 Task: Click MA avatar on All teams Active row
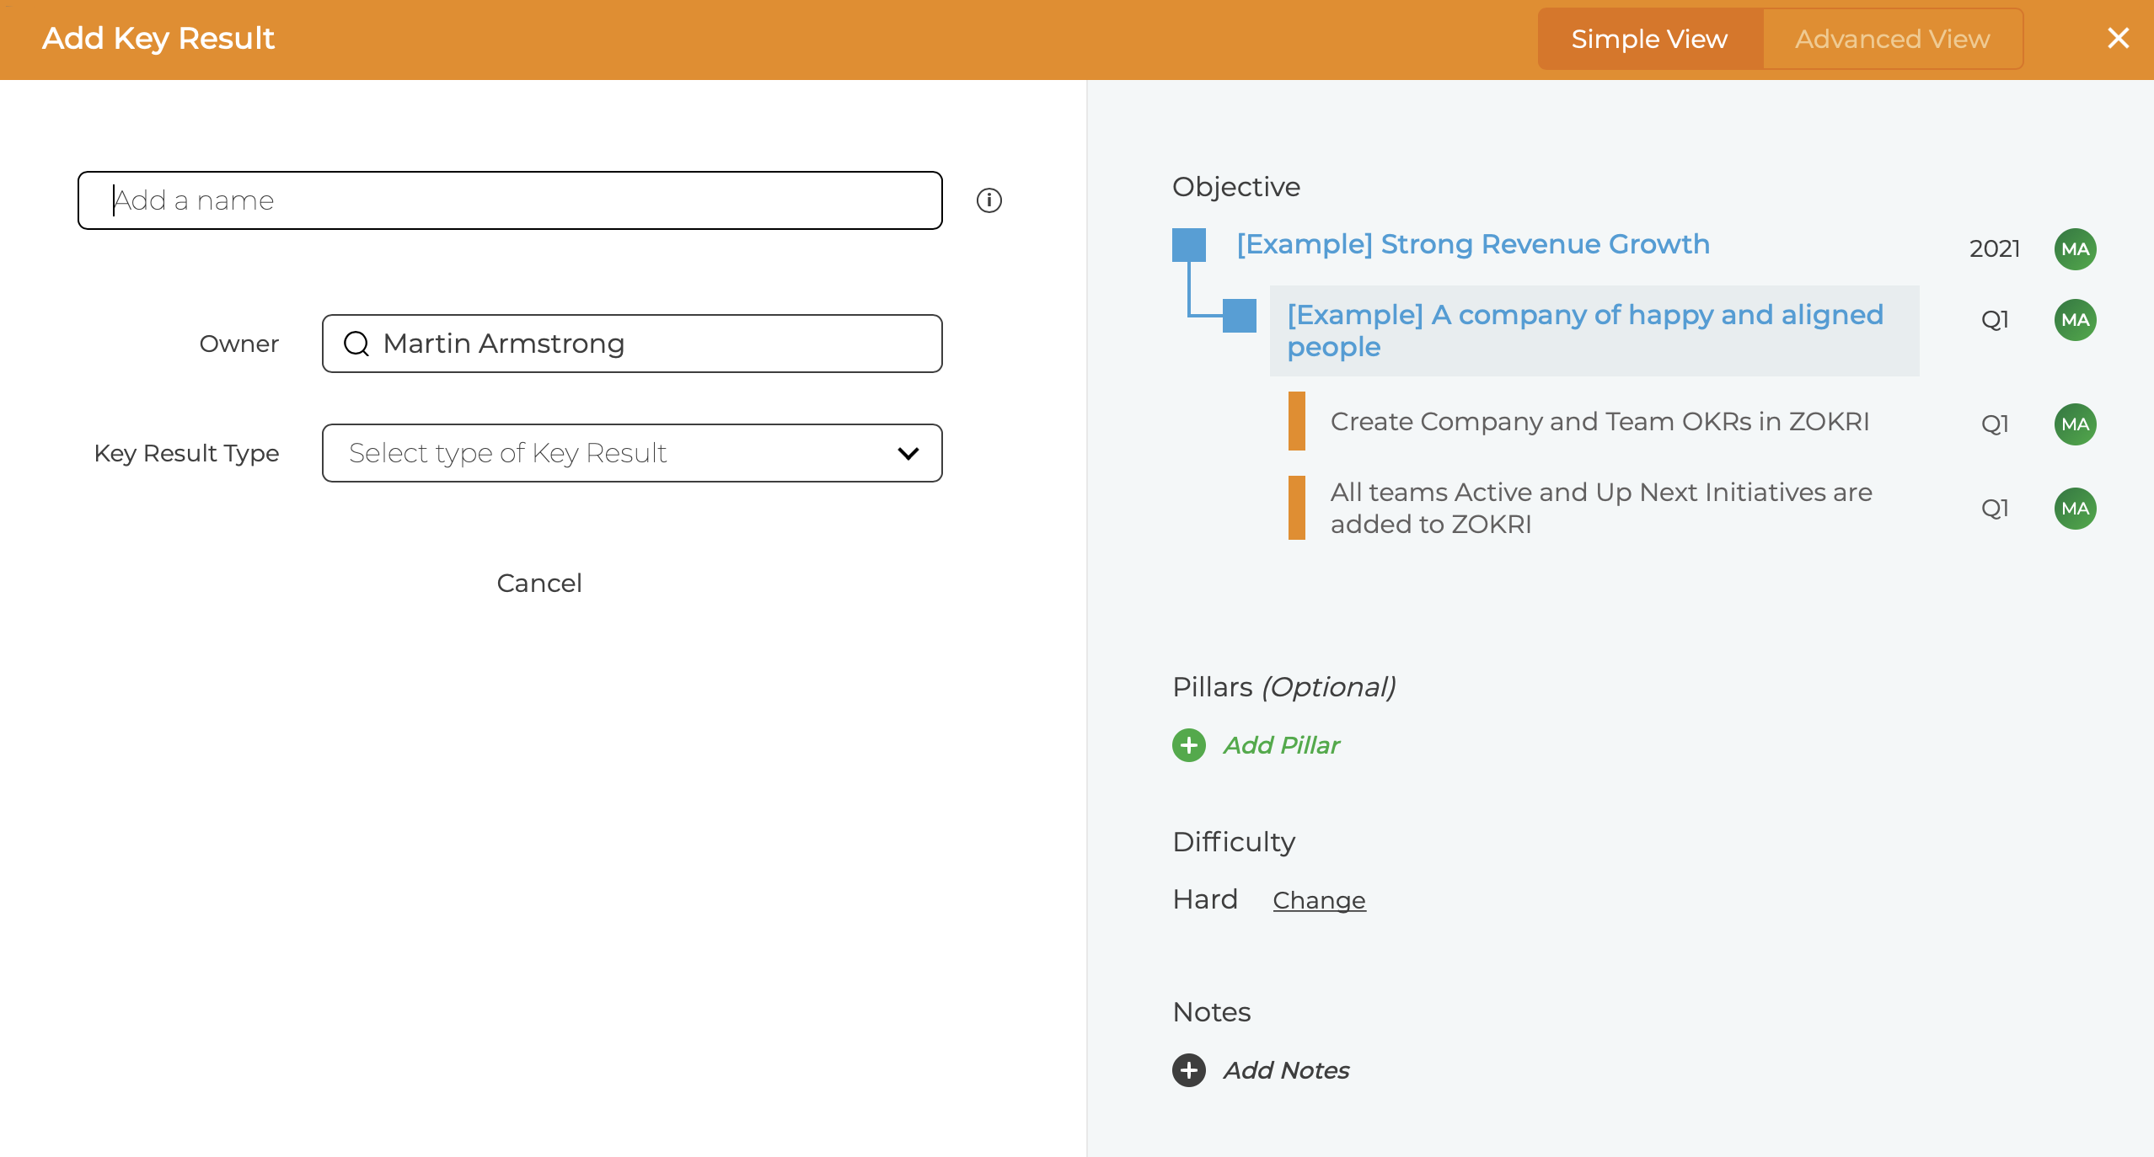tap(2075, 509)
